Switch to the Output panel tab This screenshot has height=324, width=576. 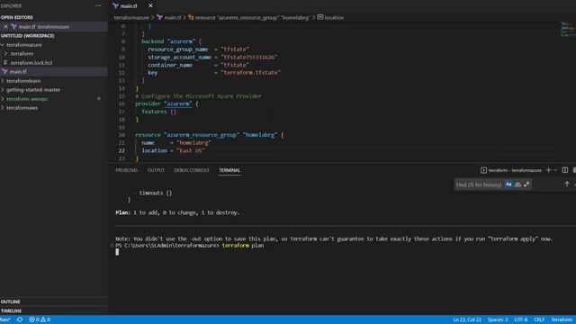click(156, 170)
